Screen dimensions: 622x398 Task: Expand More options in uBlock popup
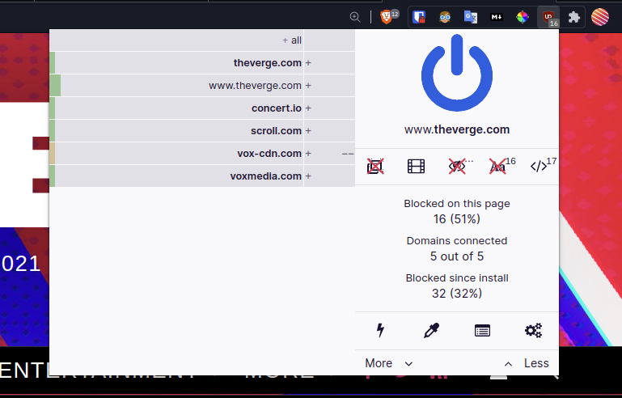coord(389,363)
